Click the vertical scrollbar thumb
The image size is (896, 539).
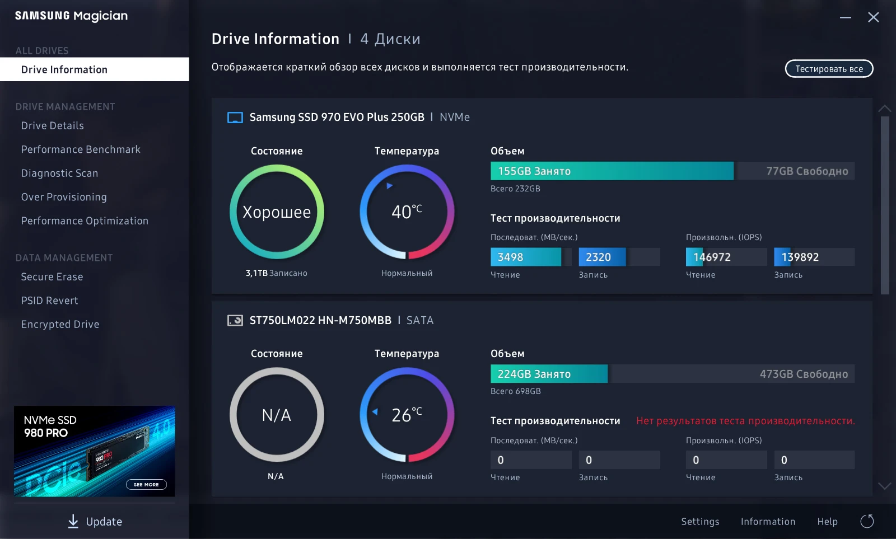885,205
